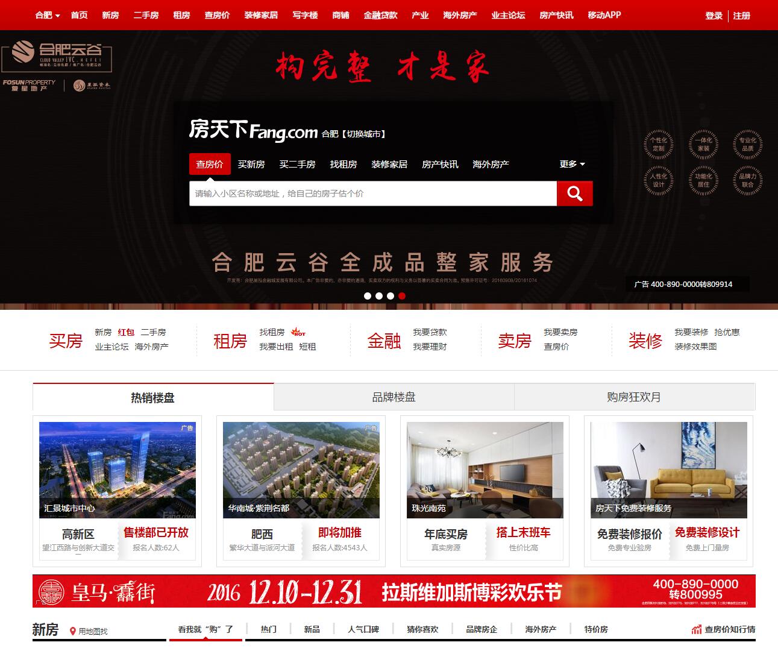
Task: Click the 售楼部已开放 link
Action: click(156, 533)
